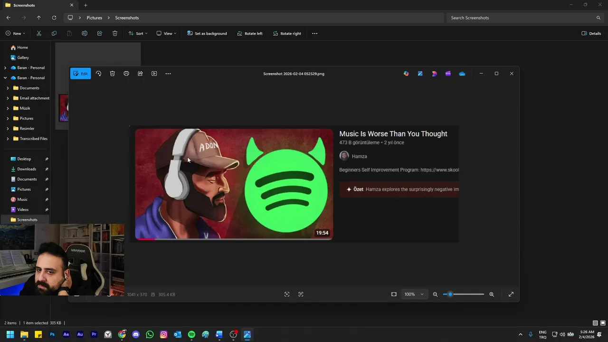Select Desktop in quick access
Screen dimensions: 608x342
pos(24,159)
